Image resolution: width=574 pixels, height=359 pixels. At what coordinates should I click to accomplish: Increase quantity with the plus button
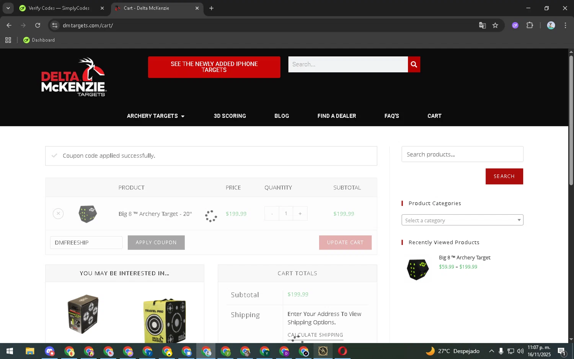tap(300, 214)
